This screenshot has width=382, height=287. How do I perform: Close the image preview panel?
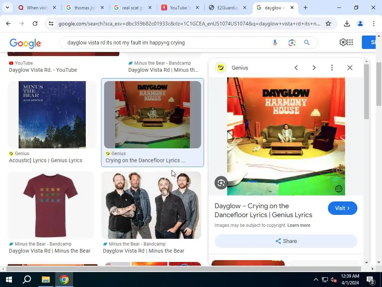350,68
